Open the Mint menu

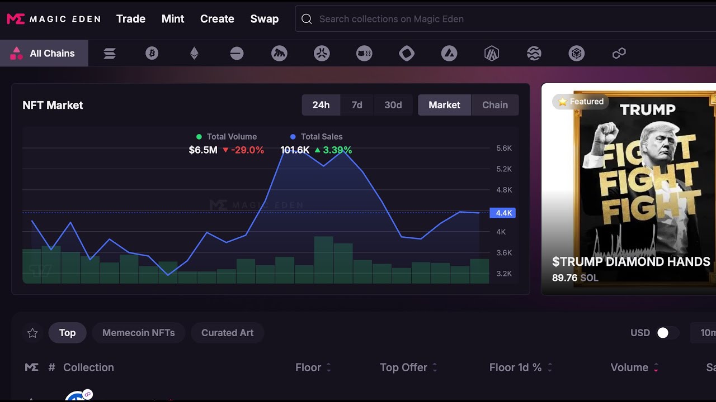point(173,19)
